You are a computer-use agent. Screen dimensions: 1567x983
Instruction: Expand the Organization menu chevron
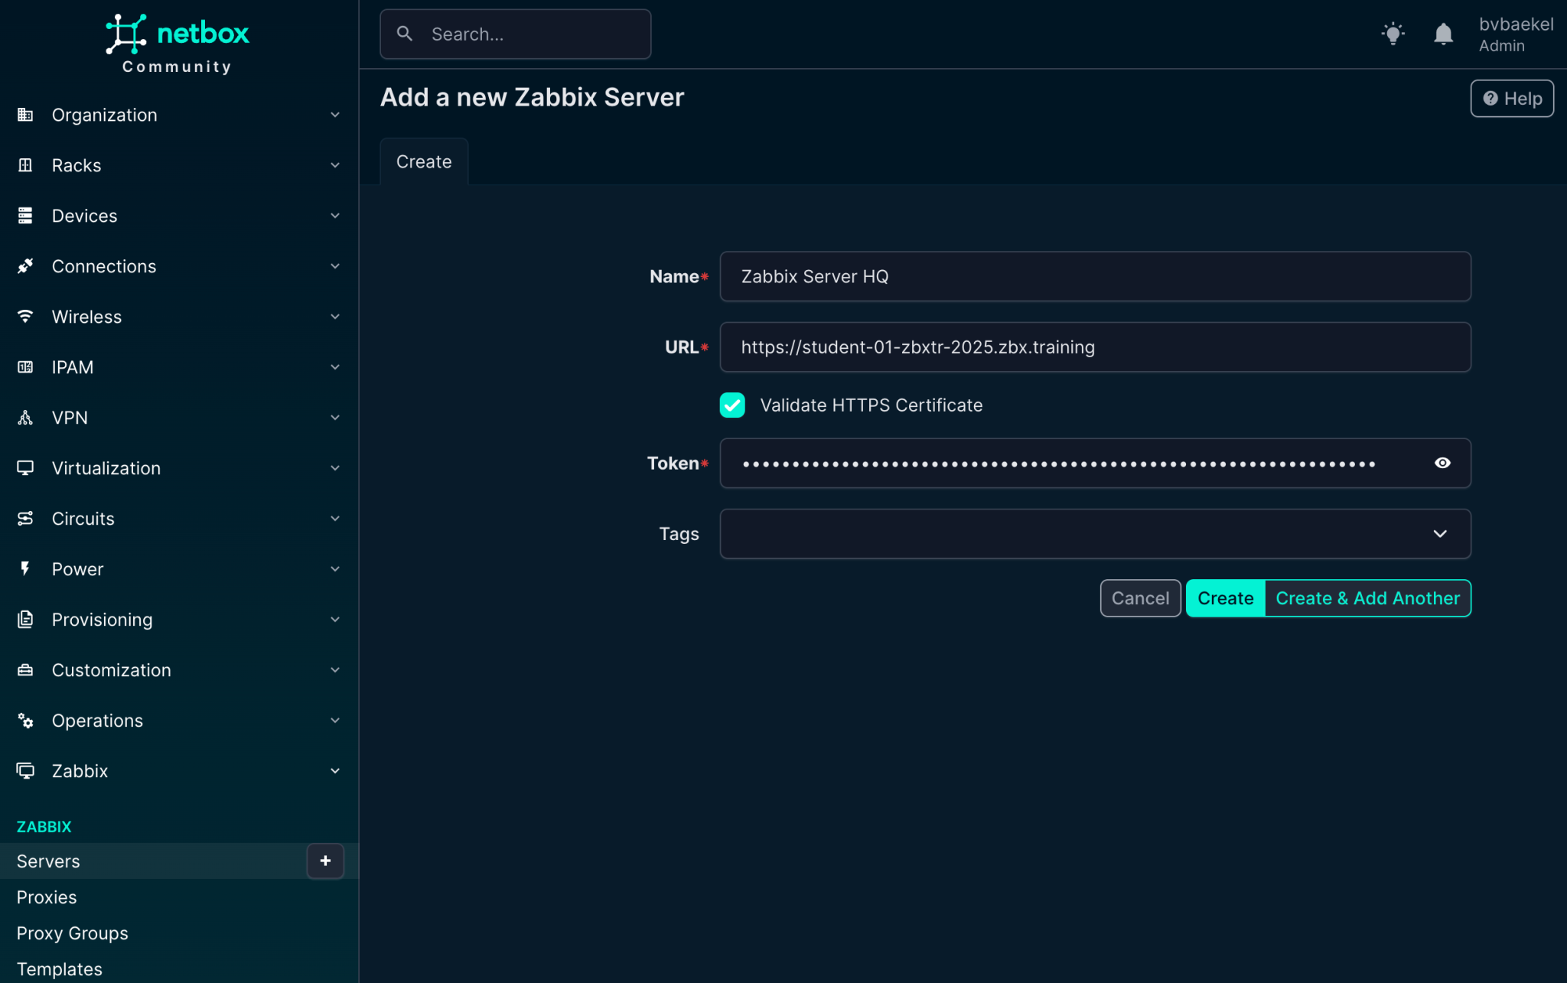[x=335, y=114]
